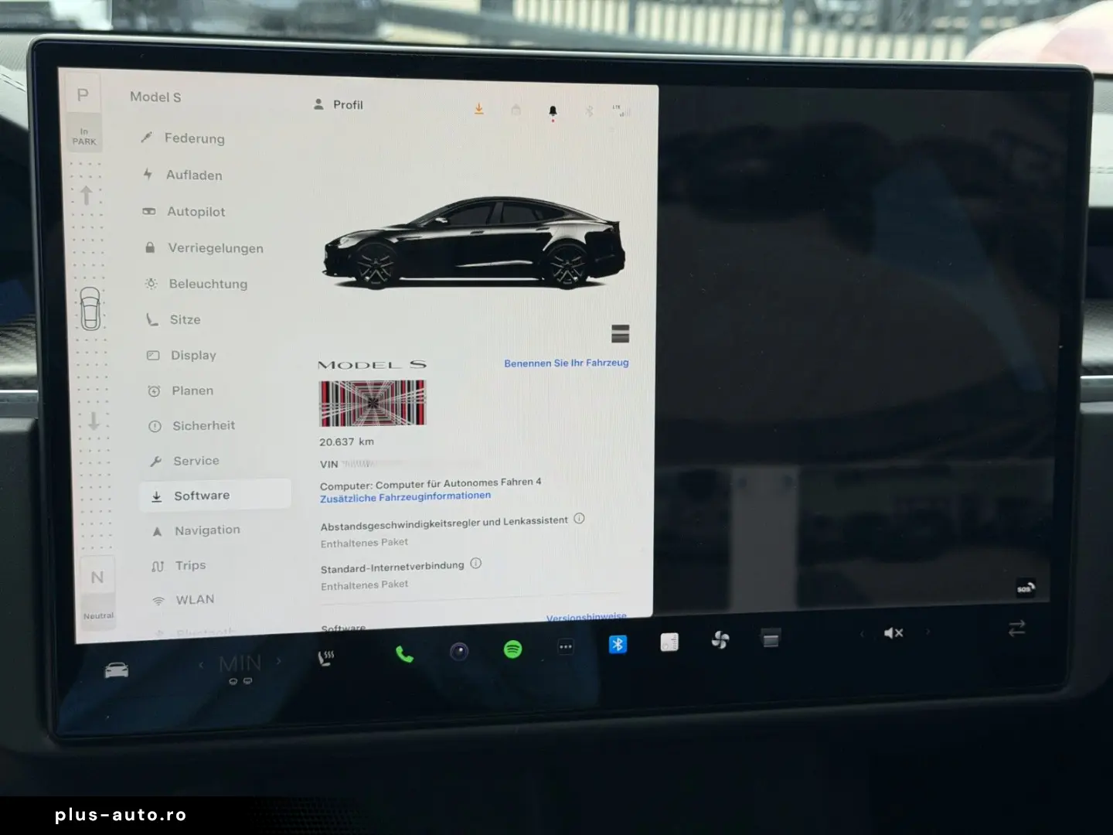Screen dimensions: 1113x835
Task: Open the Camera app
Action: [x=459, y=652]
